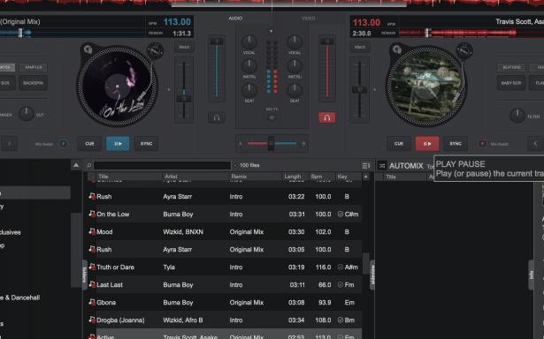This screenshot has width=544, height=339.
Task: Trigger the BACKSPIN pad on left deck
Action: click(x=33, y=83)
